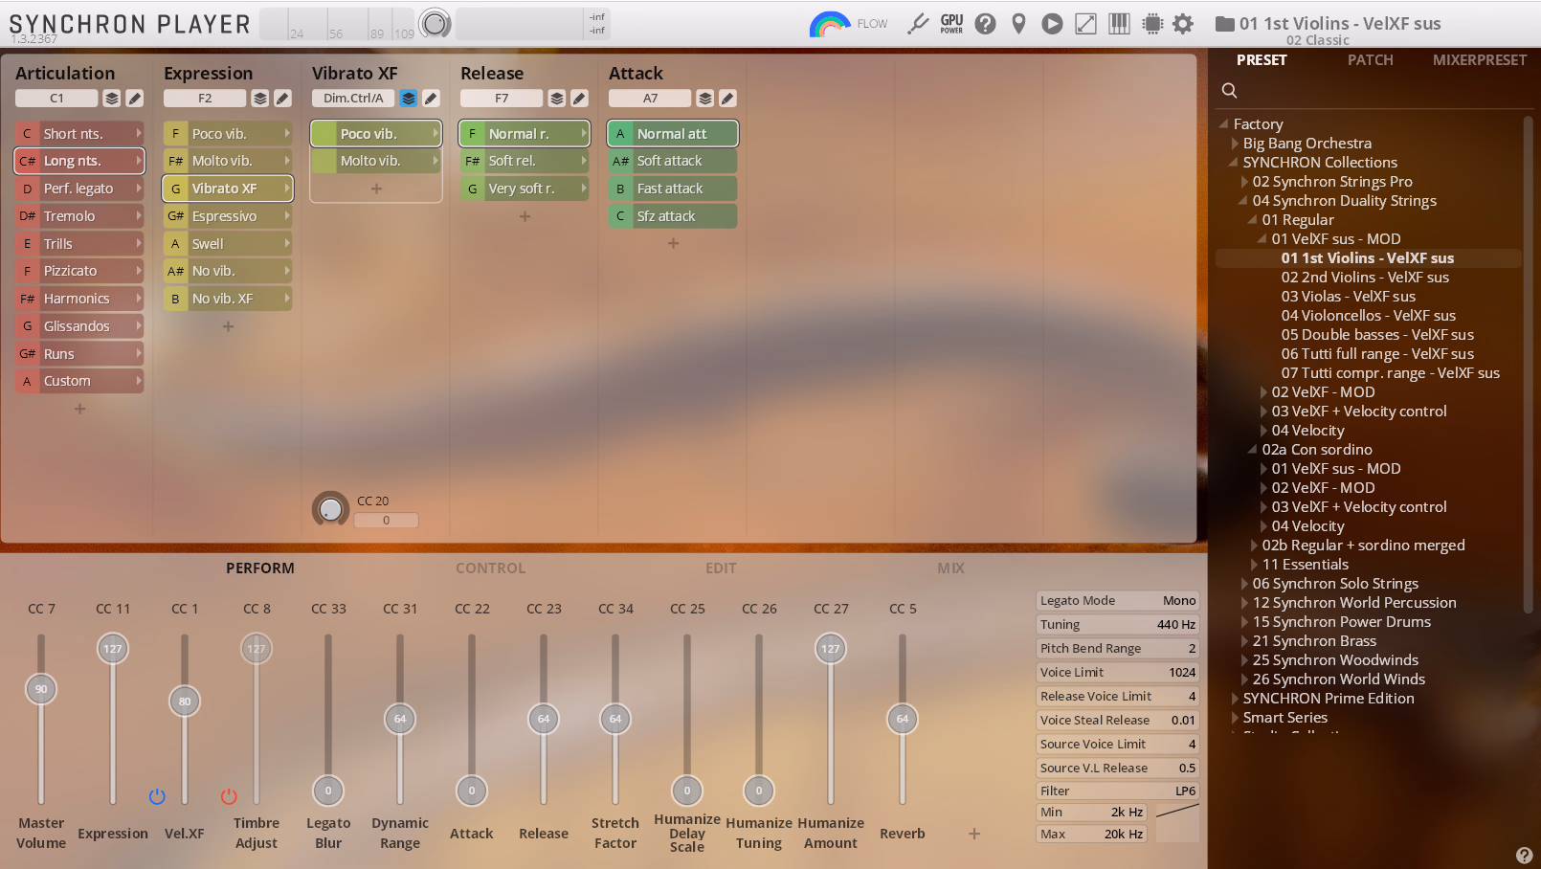The height and width of the screenshot is (869, 1541).
Task: Click the Expression layers icon
Action: click(x=259, y=99)
